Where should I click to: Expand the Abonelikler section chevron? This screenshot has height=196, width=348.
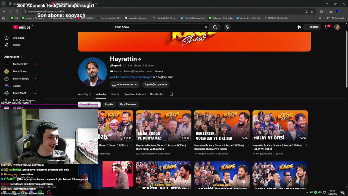(22, 57)
